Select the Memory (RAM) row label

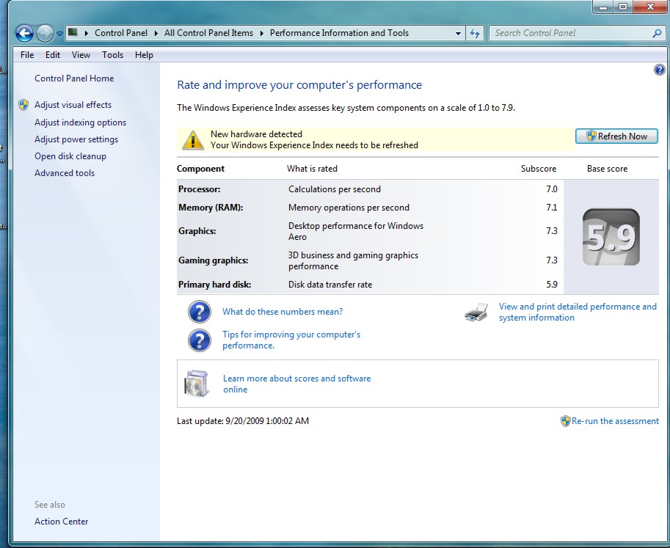tap(211, 208)
